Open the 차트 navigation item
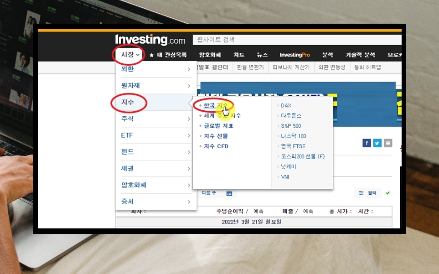The height and width of the screenshot is (274, 439). [x=239, y=55]
